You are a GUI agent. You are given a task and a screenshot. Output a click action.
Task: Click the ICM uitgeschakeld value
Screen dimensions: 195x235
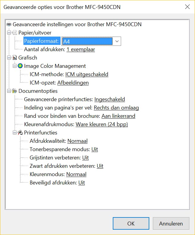point(87,74)
